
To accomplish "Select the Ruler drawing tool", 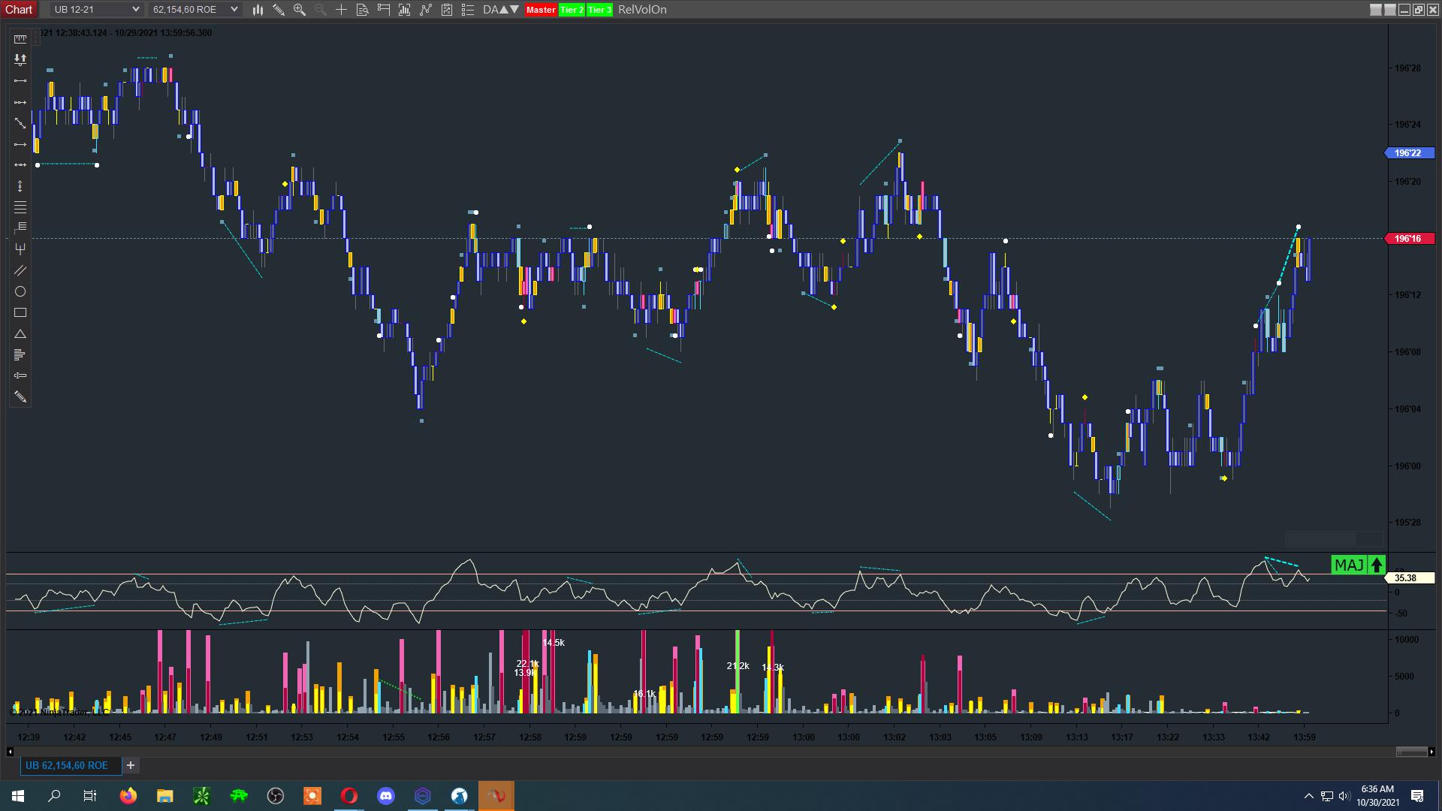I will (20, 39).
